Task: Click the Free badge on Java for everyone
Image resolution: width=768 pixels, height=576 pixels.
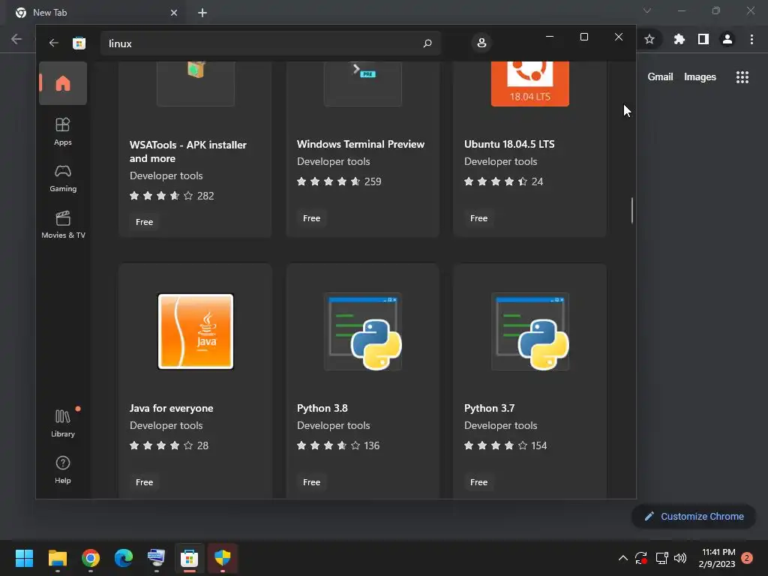Action: pos(145,482)
